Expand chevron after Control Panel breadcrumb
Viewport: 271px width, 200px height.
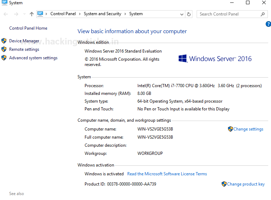tap(80, 14)
